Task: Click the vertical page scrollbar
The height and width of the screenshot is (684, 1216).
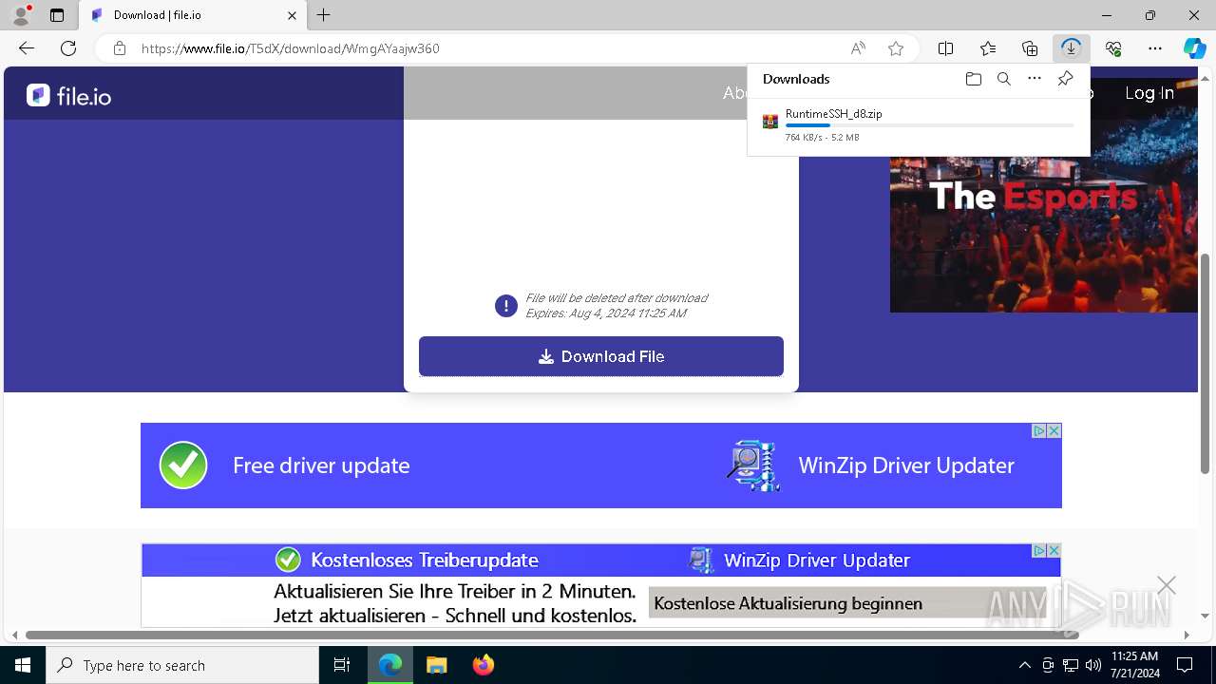Action: (x=1206, y=363)
